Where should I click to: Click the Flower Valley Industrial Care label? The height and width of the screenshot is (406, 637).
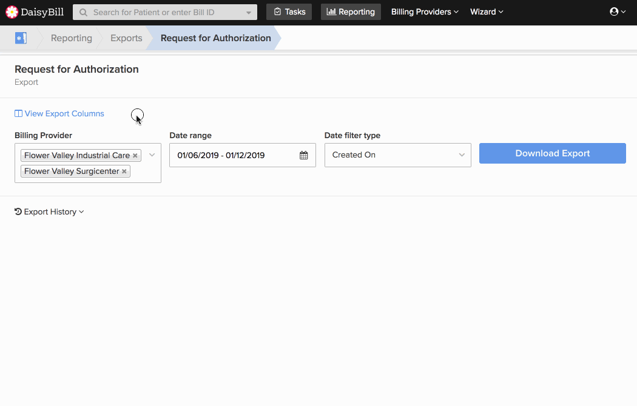click(x=77, y=155)
